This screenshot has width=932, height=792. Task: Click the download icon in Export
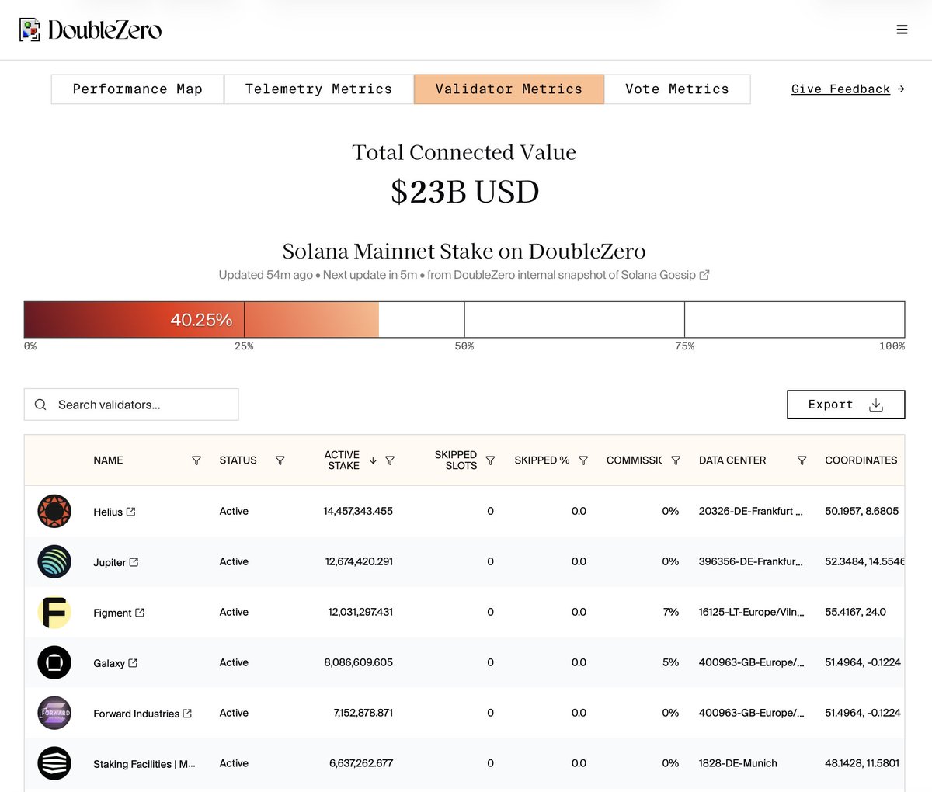[876, 405]
